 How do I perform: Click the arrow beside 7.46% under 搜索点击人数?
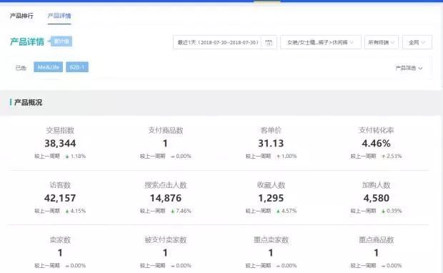(173, 211)
